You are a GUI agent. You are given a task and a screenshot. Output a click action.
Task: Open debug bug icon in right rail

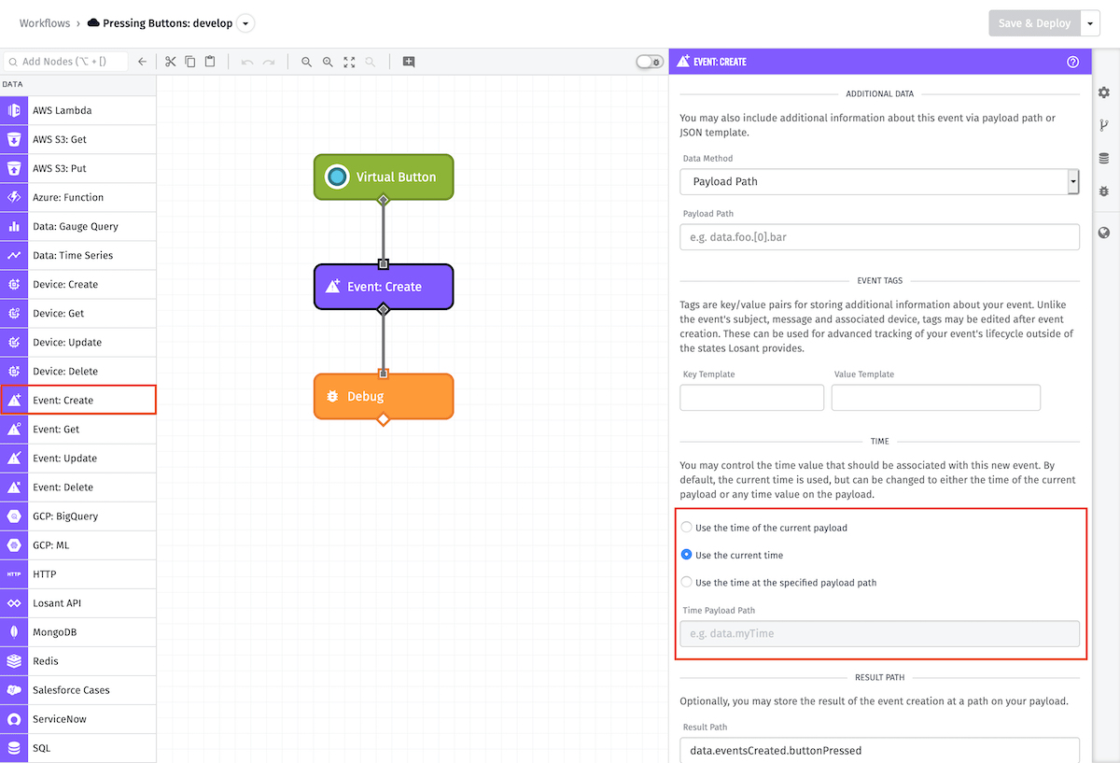coord(1104,191)
